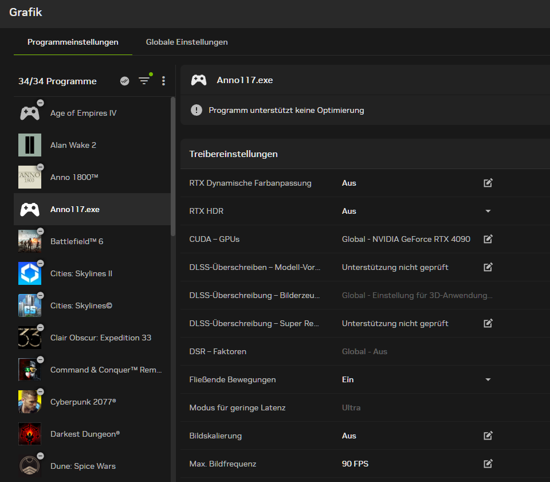The height and width of the screenshot is (482, 550).
Task: Select Battlefield™ 6 program
Action: coord(92,241)
